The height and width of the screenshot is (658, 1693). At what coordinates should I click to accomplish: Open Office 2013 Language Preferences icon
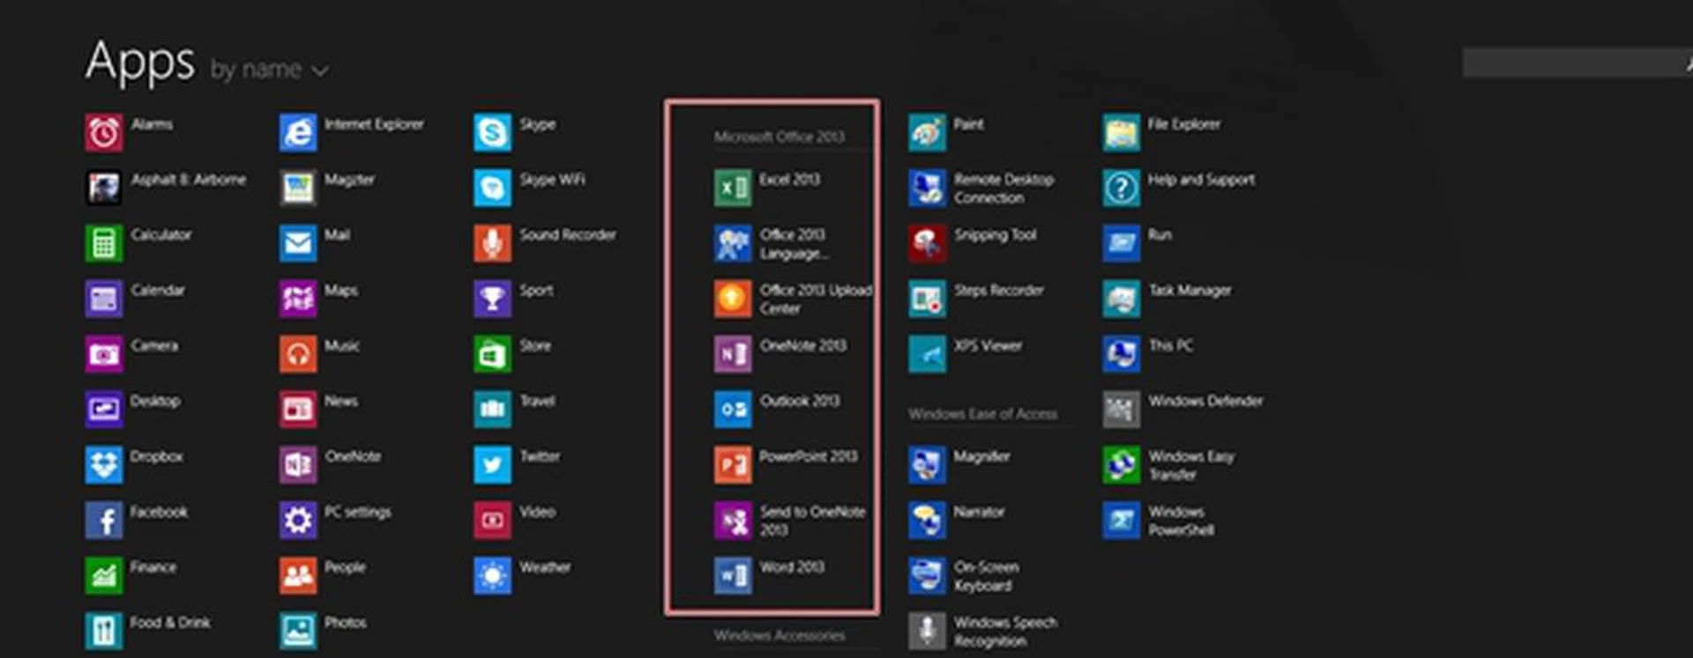pyautogui.click(x=733, y=244)
